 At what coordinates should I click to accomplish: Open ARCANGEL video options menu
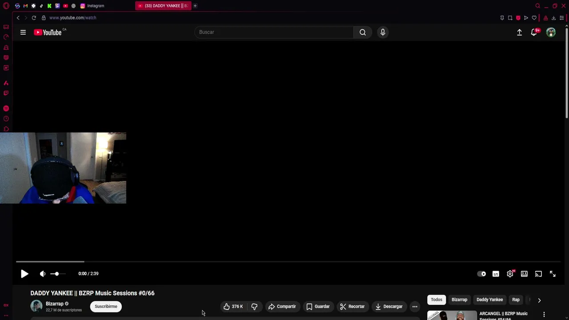(x=544, y=315)
